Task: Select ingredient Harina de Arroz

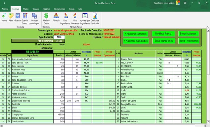Action: coord(32,70)
